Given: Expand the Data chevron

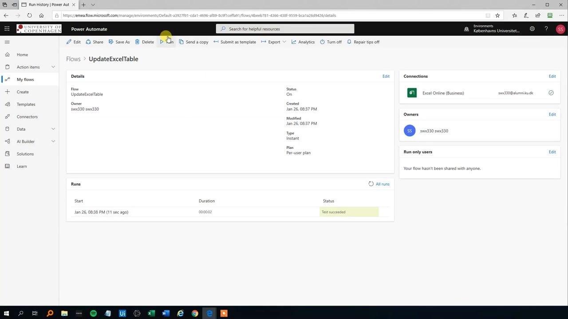Looking at the screenshot, I should tap(53, 129).
